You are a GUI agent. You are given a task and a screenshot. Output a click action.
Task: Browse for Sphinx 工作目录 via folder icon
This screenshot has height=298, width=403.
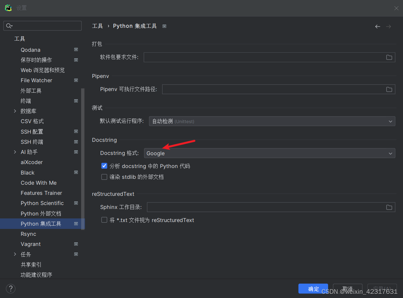click(389, 207)
